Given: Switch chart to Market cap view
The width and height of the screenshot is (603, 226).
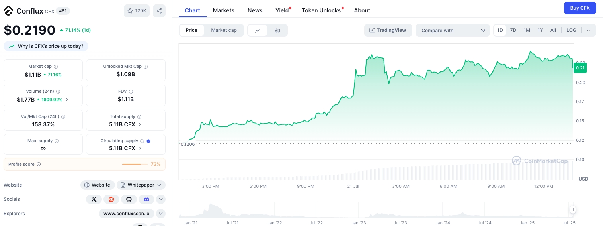Looking at the screenshot, I should click(224, 30).
